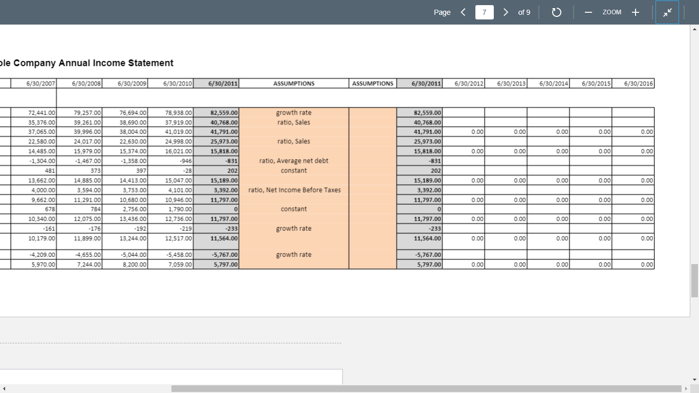Select the 'Company Annual Income Statement' heading
This screenshot has height=393, width=699.
pos(94,63)
